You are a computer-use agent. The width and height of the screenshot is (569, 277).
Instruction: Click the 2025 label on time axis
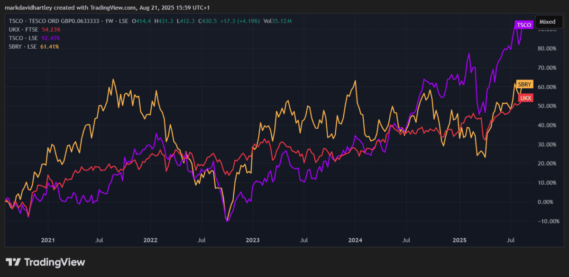click(x=459, y=240)
